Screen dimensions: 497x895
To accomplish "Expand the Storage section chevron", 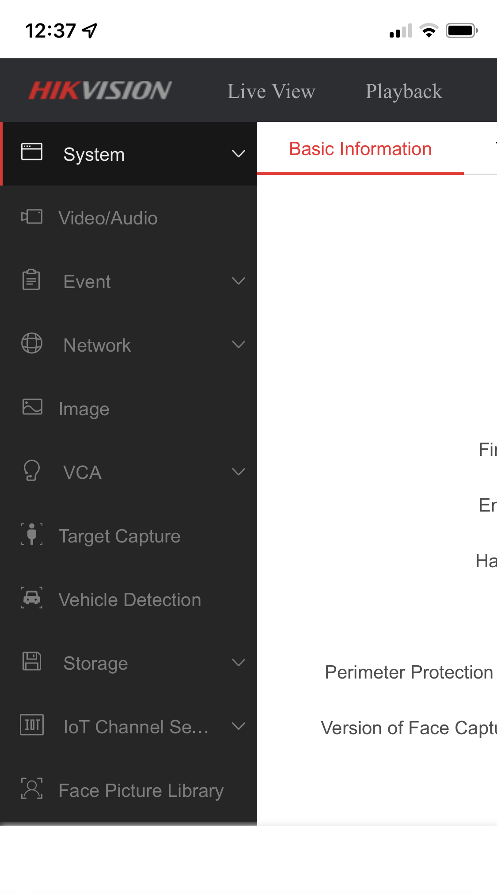I will [239, 663].
